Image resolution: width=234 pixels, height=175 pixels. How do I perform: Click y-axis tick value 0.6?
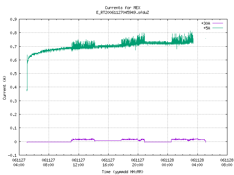click(x=13, y=60)
